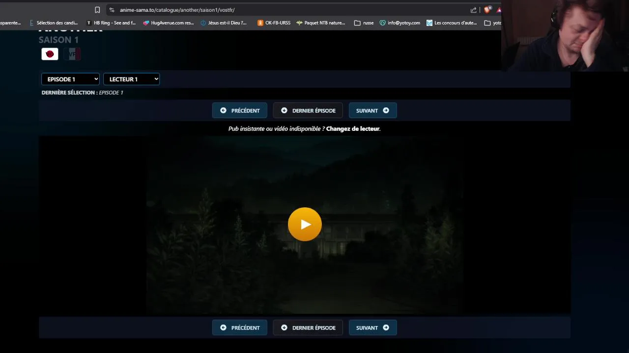Viewport: 629px width, 353px height.
Task: Click the browser bookmark icon
Action: click(97, 10)
